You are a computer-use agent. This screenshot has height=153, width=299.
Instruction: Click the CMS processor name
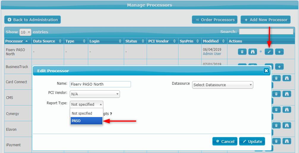point(9,98)
